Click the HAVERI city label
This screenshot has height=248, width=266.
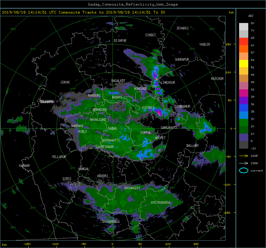(103, 176)
